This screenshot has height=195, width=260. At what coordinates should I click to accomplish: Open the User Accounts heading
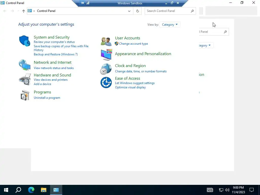(x=127, y=38)
